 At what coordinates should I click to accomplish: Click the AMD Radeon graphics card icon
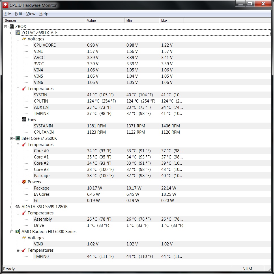click(18, 231)
